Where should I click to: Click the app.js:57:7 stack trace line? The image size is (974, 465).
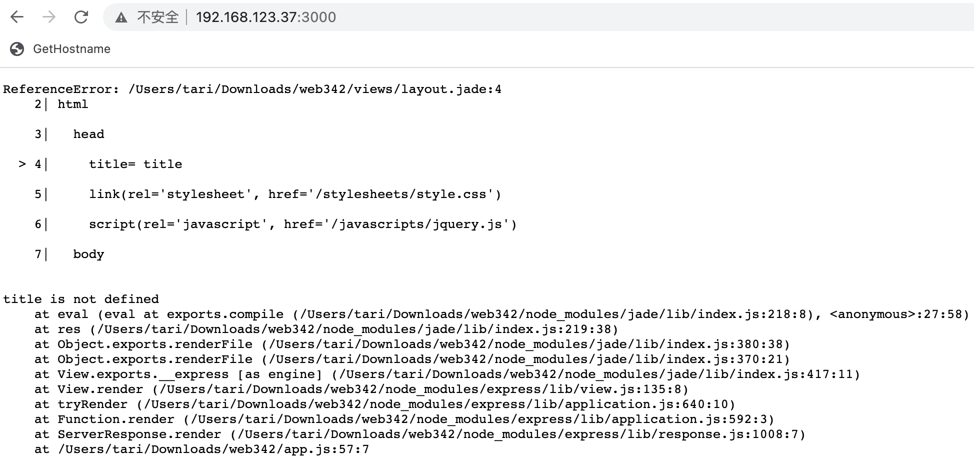click(202, 449)
